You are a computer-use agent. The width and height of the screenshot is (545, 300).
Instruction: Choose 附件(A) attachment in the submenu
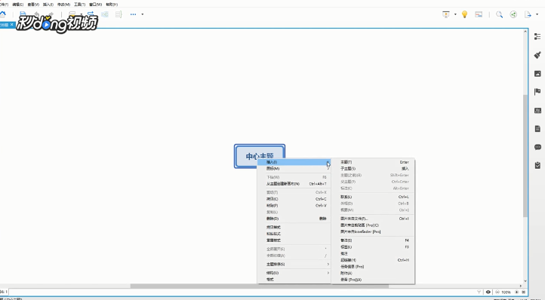pyautogui.click(x=373, y=273)
